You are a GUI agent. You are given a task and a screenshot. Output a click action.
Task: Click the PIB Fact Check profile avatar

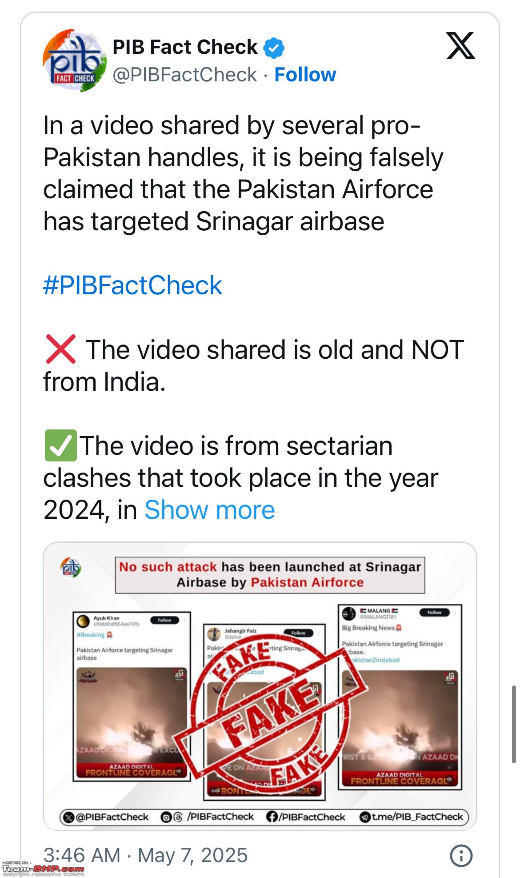click(x=74, y=60)
